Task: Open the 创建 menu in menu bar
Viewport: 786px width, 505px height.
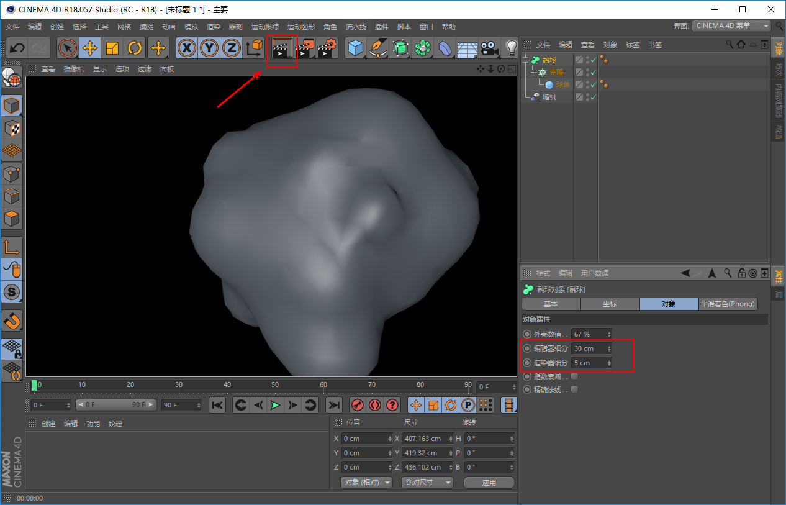Action: pyautogui.click(x=57, y=27)
